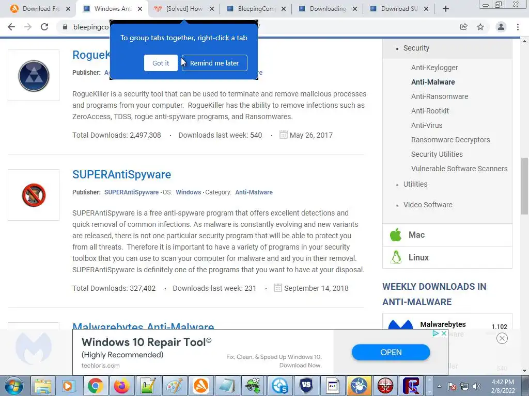Image resolution: width=529 pixels, height=396 pixels.
Task: Open the AdChoices triangle icon on the ad
Action: pos(435,333)
